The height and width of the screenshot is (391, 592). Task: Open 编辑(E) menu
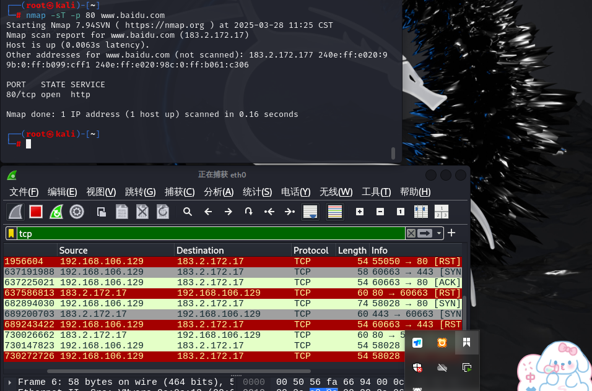[63, 192]
